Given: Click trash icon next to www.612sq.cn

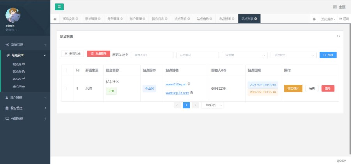Looking at the screenshot, I should (x=189, y=84).
